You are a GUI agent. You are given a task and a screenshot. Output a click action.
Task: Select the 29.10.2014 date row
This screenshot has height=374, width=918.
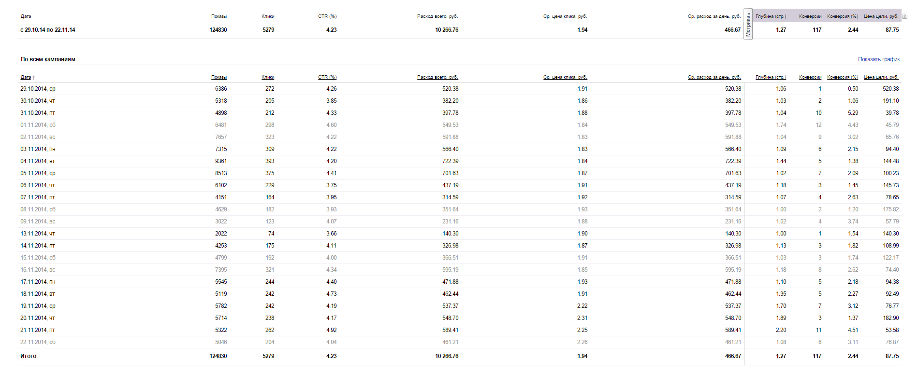pyautogui.click(x=38, y=89)
